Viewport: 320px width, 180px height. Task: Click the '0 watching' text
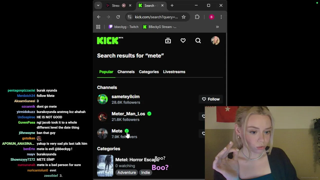coord(125,166)
